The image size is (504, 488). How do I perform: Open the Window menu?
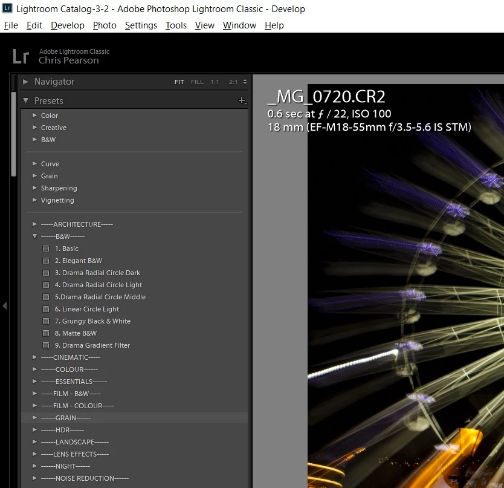click(x=239, y=25)
